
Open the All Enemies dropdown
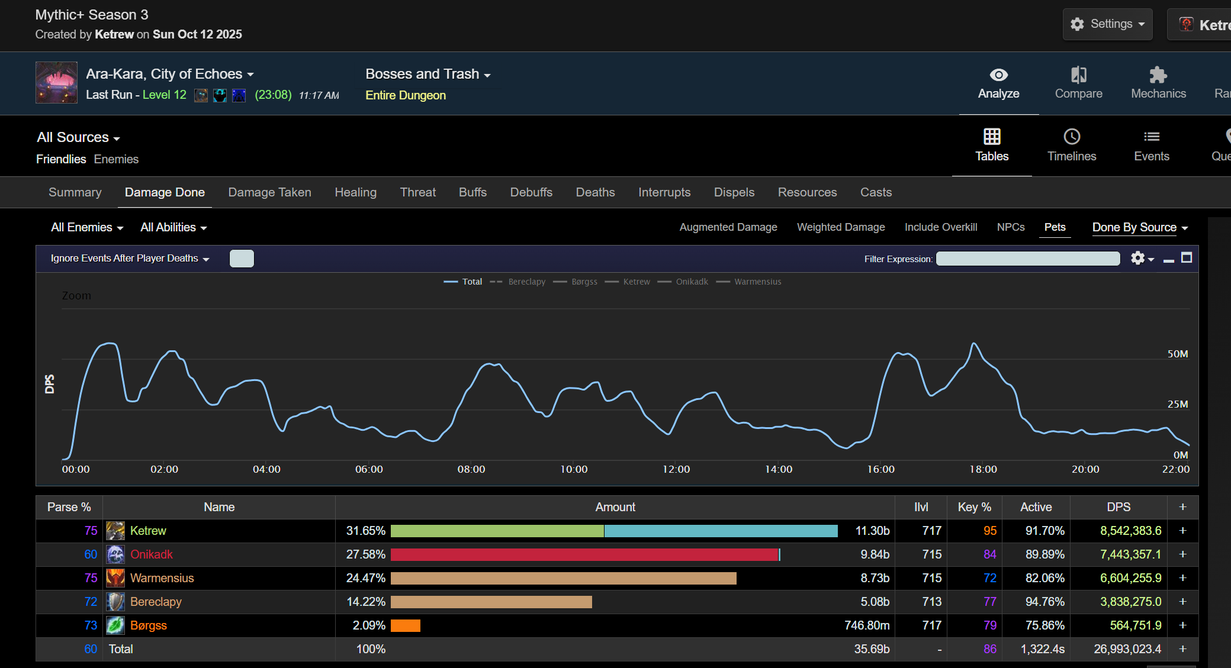[x=87, y=227]
